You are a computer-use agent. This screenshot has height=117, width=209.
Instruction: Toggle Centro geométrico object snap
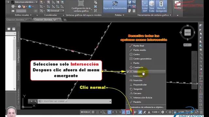point(146,58)
